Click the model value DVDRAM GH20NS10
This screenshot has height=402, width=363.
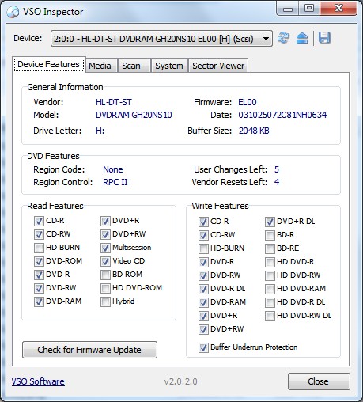click(x=134, y=115)
